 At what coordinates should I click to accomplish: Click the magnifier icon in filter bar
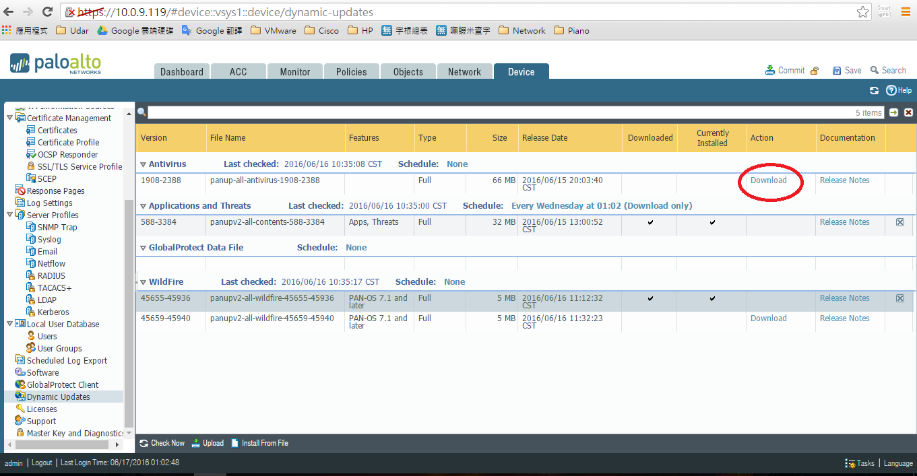click(141, 112)
